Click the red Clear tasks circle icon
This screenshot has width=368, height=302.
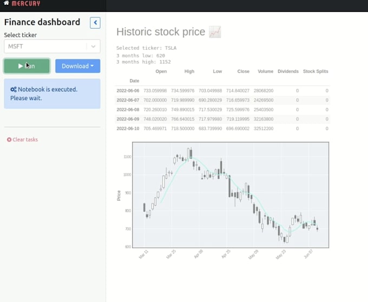(9, 139)
